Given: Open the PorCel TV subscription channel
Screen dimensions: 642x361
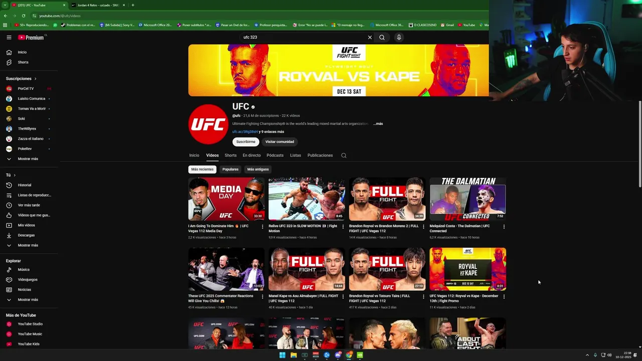Looking at the screenshot, I should tap(26, 89).
